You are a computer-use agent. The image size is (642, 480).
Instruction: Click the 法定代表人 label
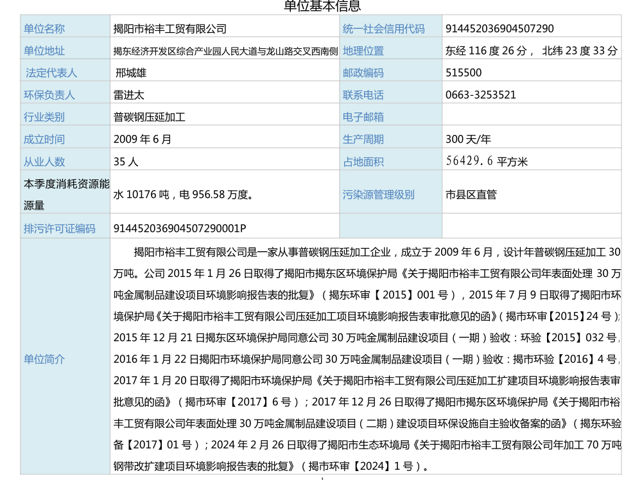coord(51,73)
